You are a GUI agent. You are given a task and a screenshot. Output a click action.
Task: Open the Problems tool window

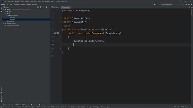[25, 105]
